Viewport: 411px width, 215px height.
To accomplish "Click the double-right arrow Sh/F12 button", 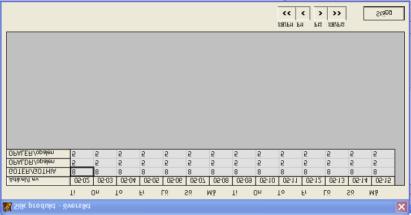I will (x=337, y=14).
